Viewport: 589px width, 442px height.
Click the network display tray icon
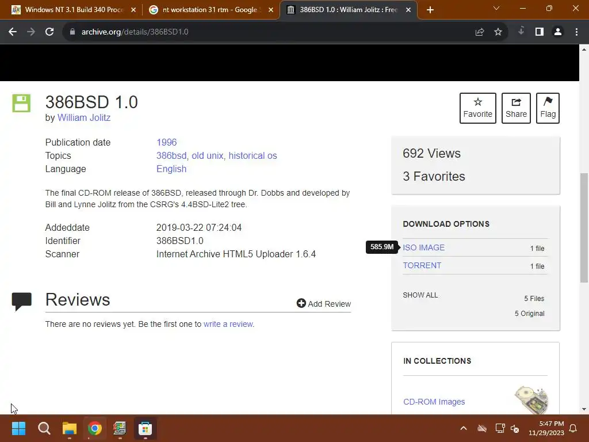click(500, 428)
